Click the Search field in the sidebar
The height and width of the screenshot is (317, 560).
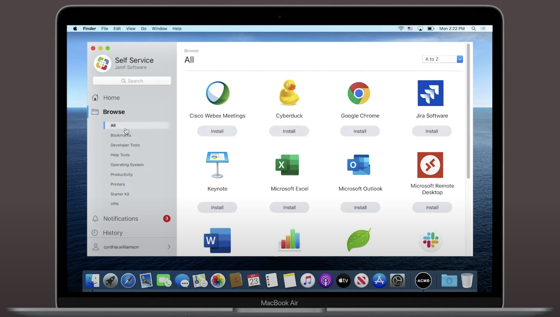tap(132, 81)
